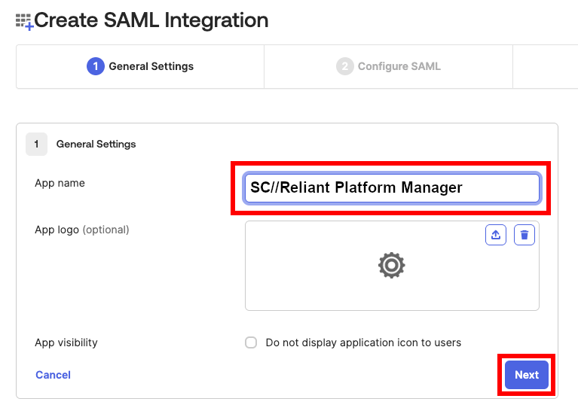
Task: Click the Next button
Action: tap(527, 375)
